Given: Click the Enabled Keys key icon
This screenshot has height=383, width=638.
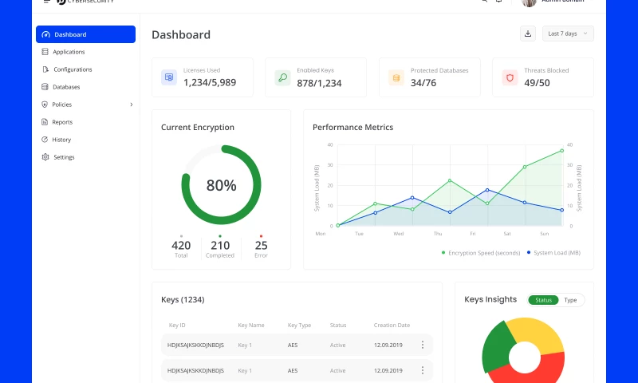Looking at the screenshot, I should click(282, 77).
